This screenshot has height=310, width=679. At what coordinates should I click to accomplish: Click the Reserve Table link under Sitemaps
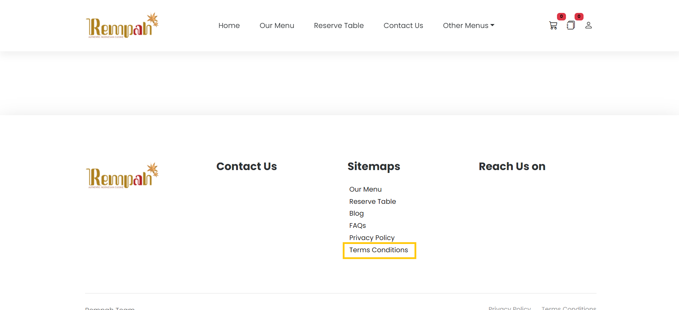pyautogui.click(x=373, y=202)
